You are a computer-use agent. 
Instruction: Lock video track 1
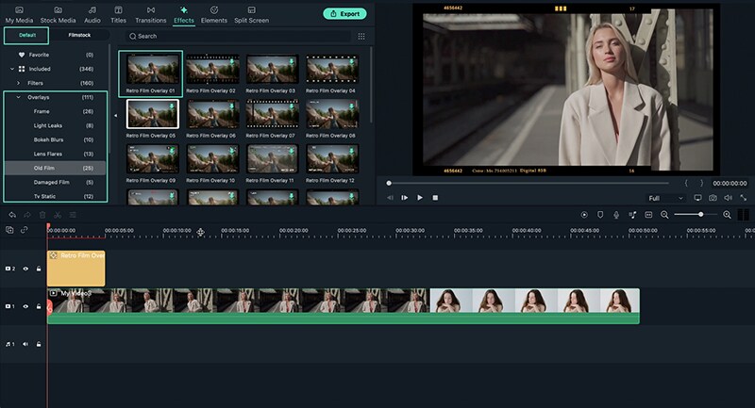point(39,306)
